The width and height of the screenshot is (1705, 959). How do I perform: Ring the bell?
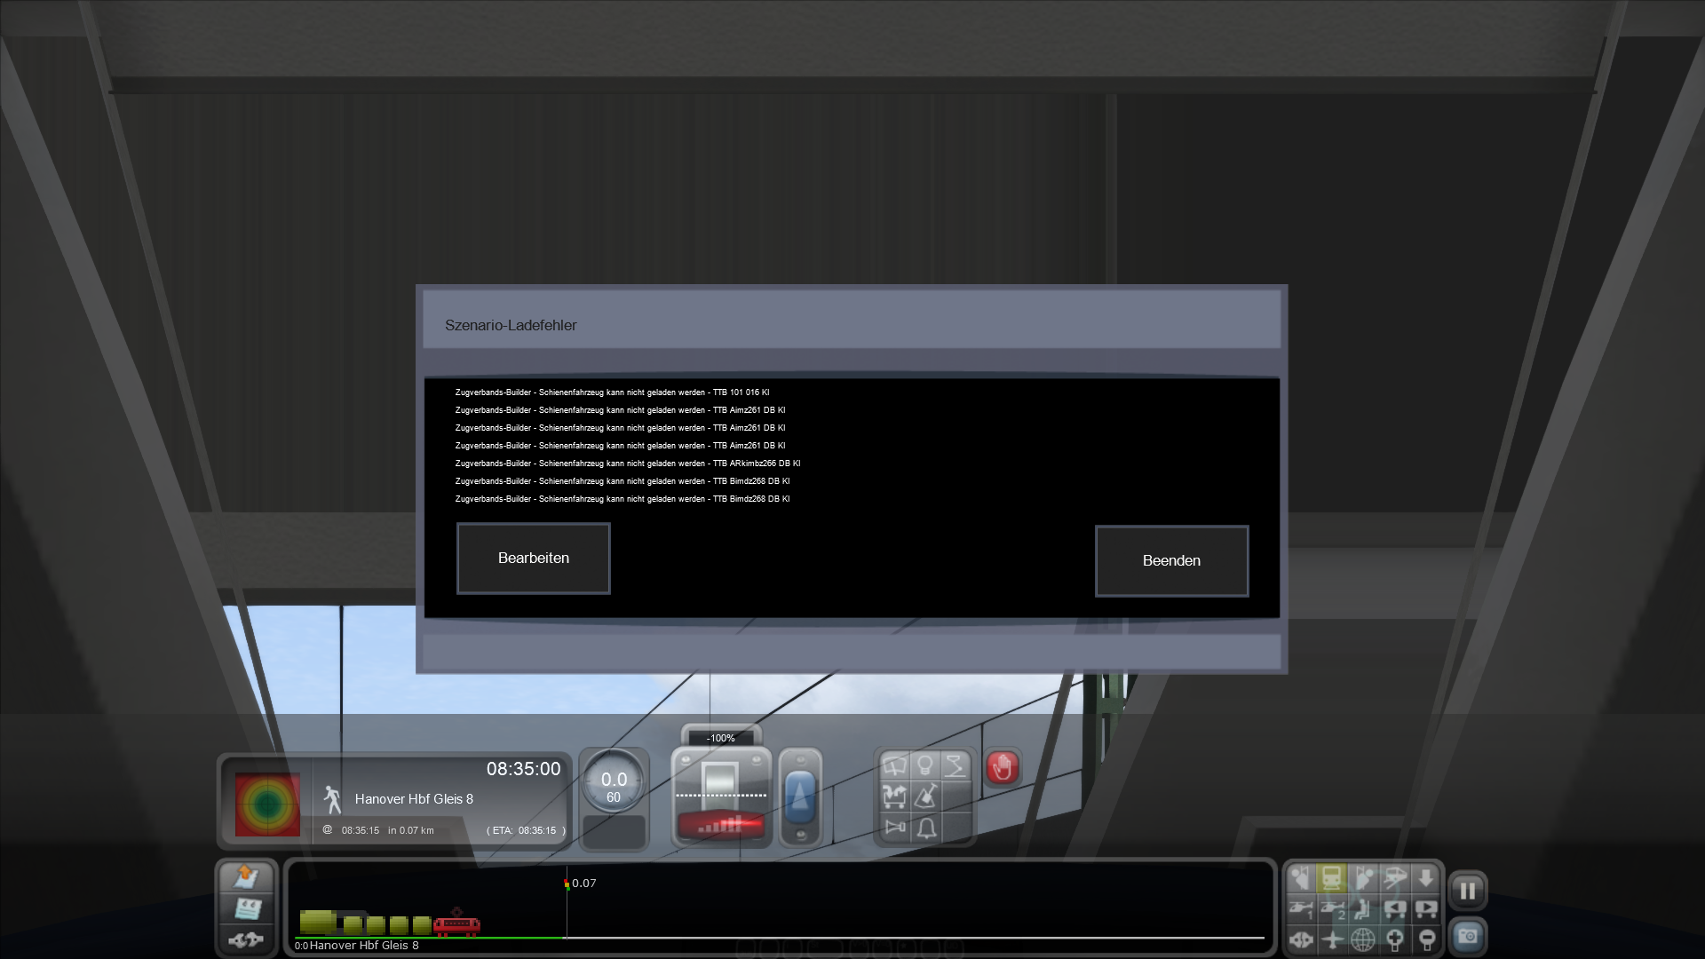click(x=925, y=828)
